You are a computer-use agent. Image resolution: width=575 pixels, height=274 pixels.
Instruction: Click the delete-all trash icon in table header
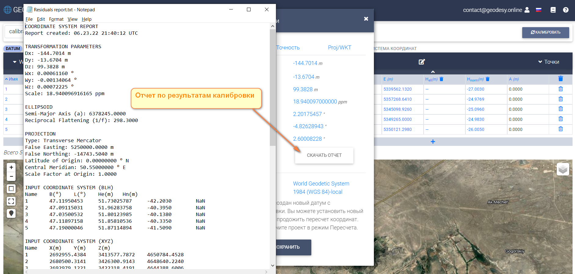pos(560,79)
